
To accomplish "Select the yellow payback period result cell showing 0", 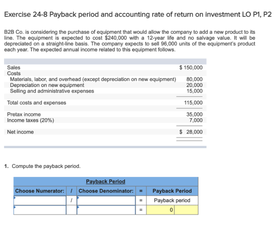I will (160, 210).
